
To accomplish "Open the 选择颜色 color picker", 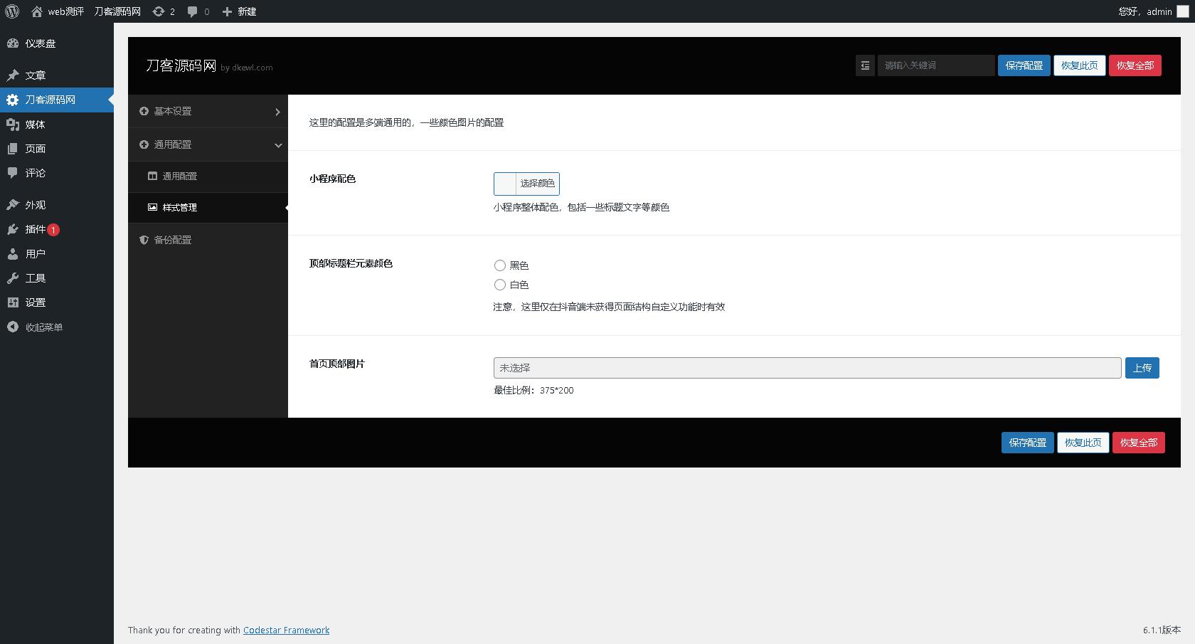I will click(538, 183).
